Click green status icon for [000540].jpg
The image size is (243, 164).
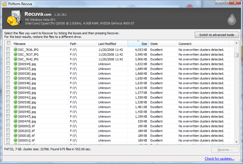(15, 112)
